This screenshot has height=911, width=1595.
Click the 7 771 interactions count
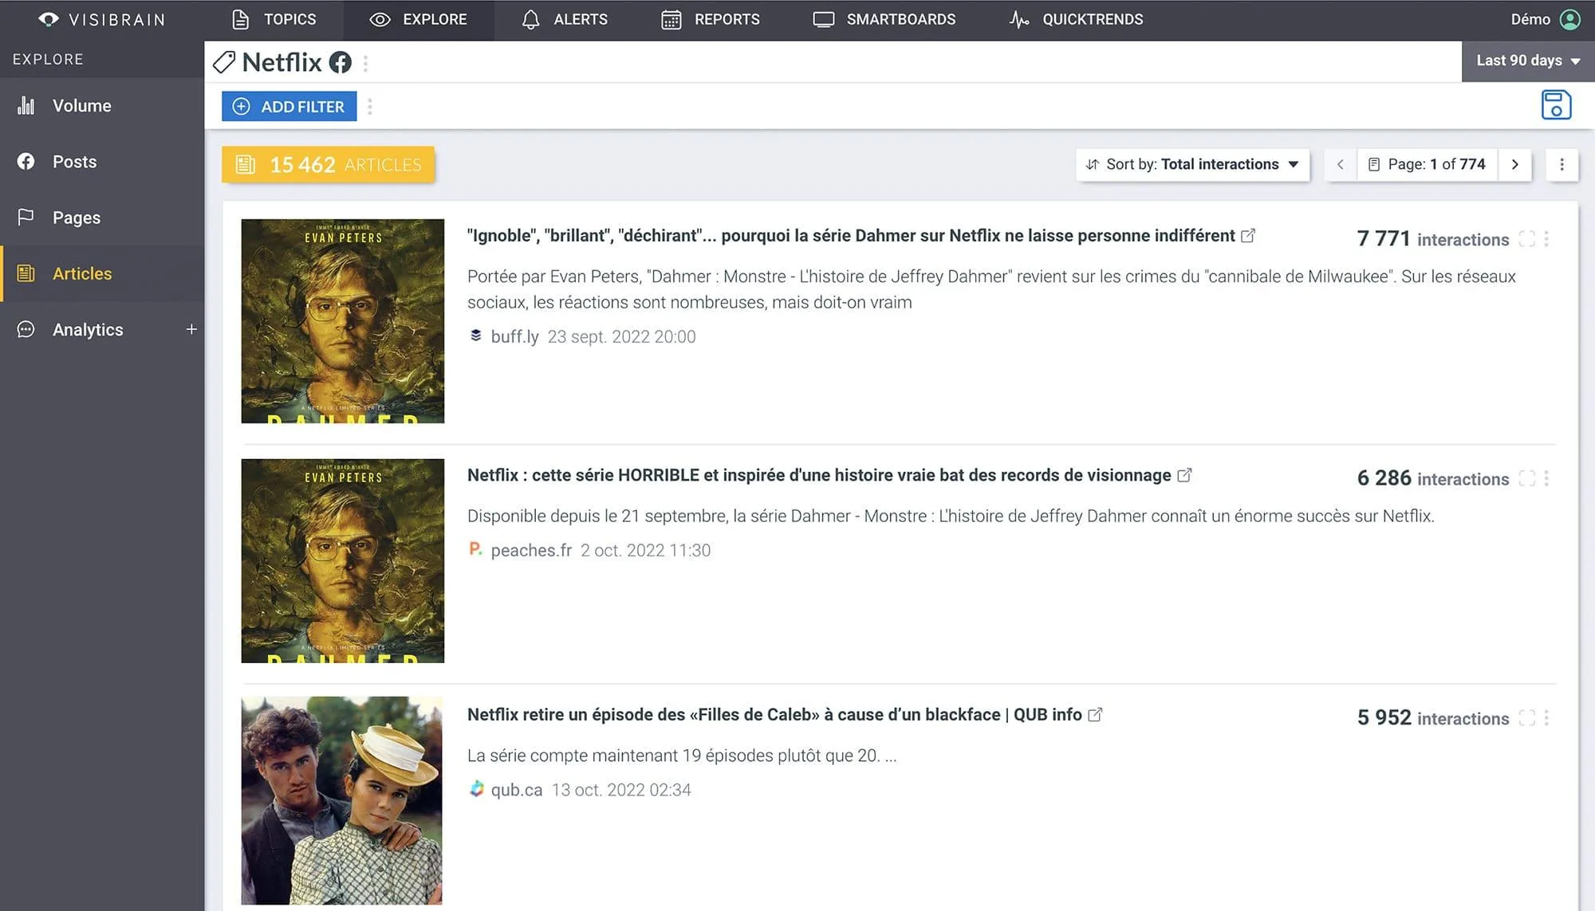tap(1433, 238)
